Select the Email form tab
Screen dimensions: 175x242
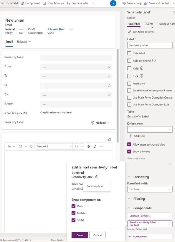point(9,42)
